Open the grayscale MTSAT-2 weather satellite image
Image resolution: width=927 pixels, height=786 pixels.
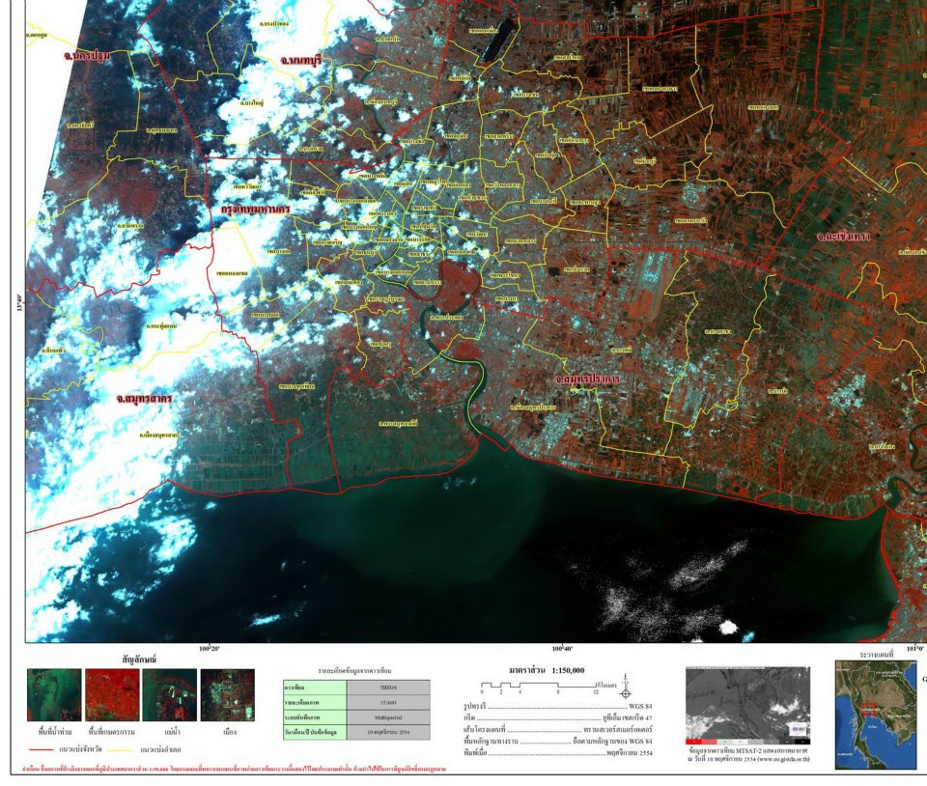(747, 706)
